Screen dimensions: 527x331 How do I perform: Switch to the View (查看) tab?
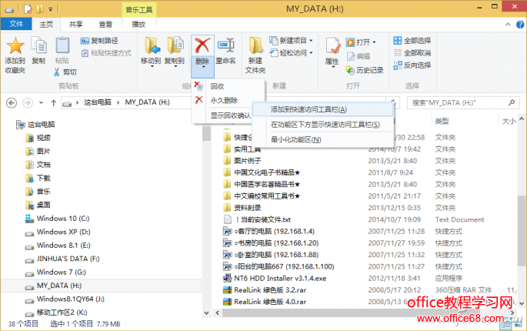pos(105,24)
